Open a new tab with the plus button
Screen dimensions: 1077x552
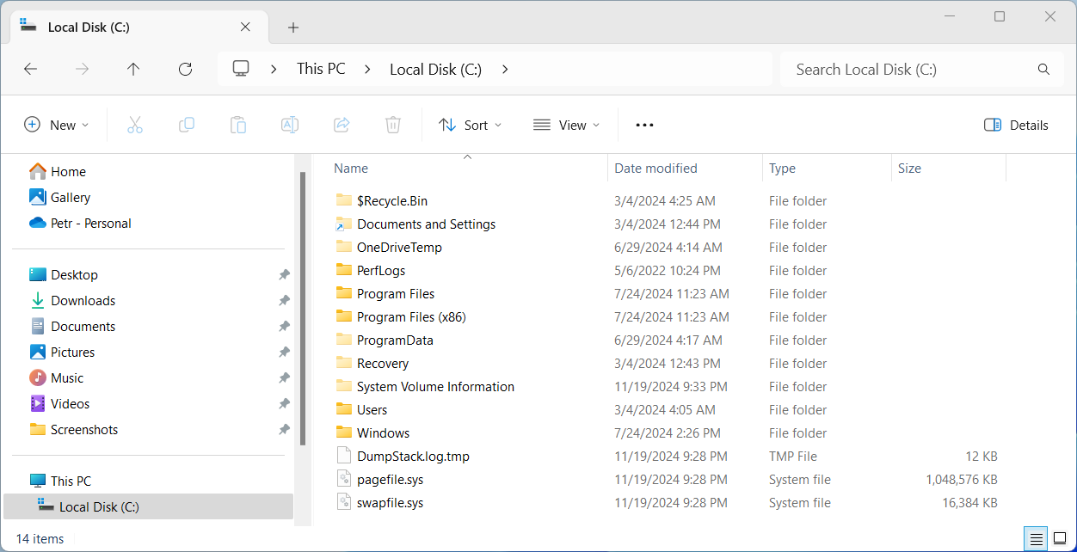click(292, 28)
